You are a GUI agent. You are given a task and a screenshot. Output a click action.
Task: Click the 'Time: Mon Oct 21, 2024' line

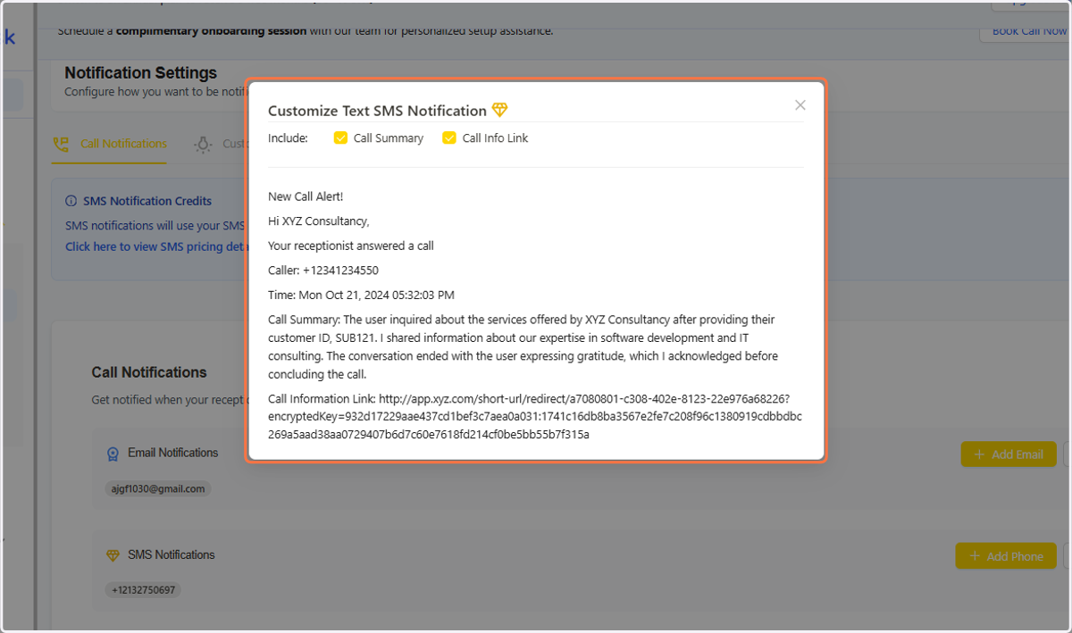[x=361, y=295]
